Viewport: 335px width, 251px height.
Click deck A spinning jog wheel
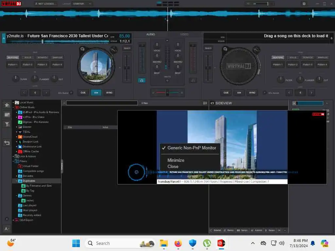tap(96, 66)
